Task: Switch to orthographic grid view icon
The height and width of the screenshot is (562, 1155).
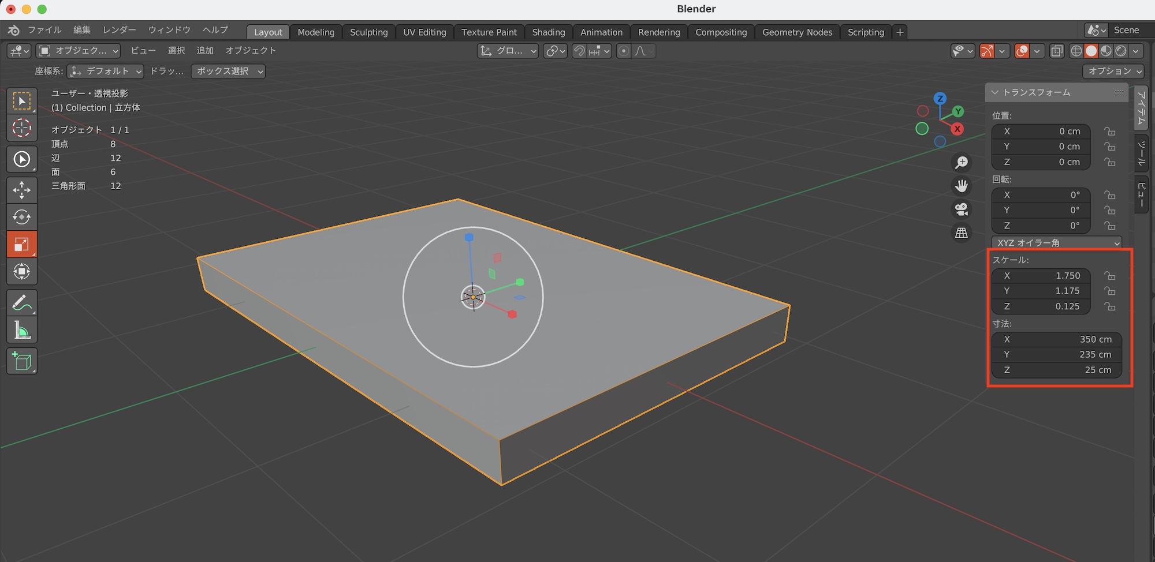Action: (x=962, y=233)
